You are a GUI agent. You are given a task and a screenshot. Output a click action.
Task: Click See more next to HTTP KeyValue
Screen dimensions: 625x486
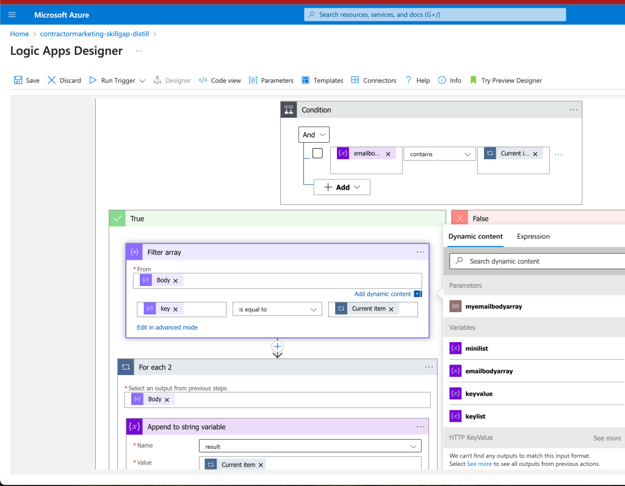(607, 438)
